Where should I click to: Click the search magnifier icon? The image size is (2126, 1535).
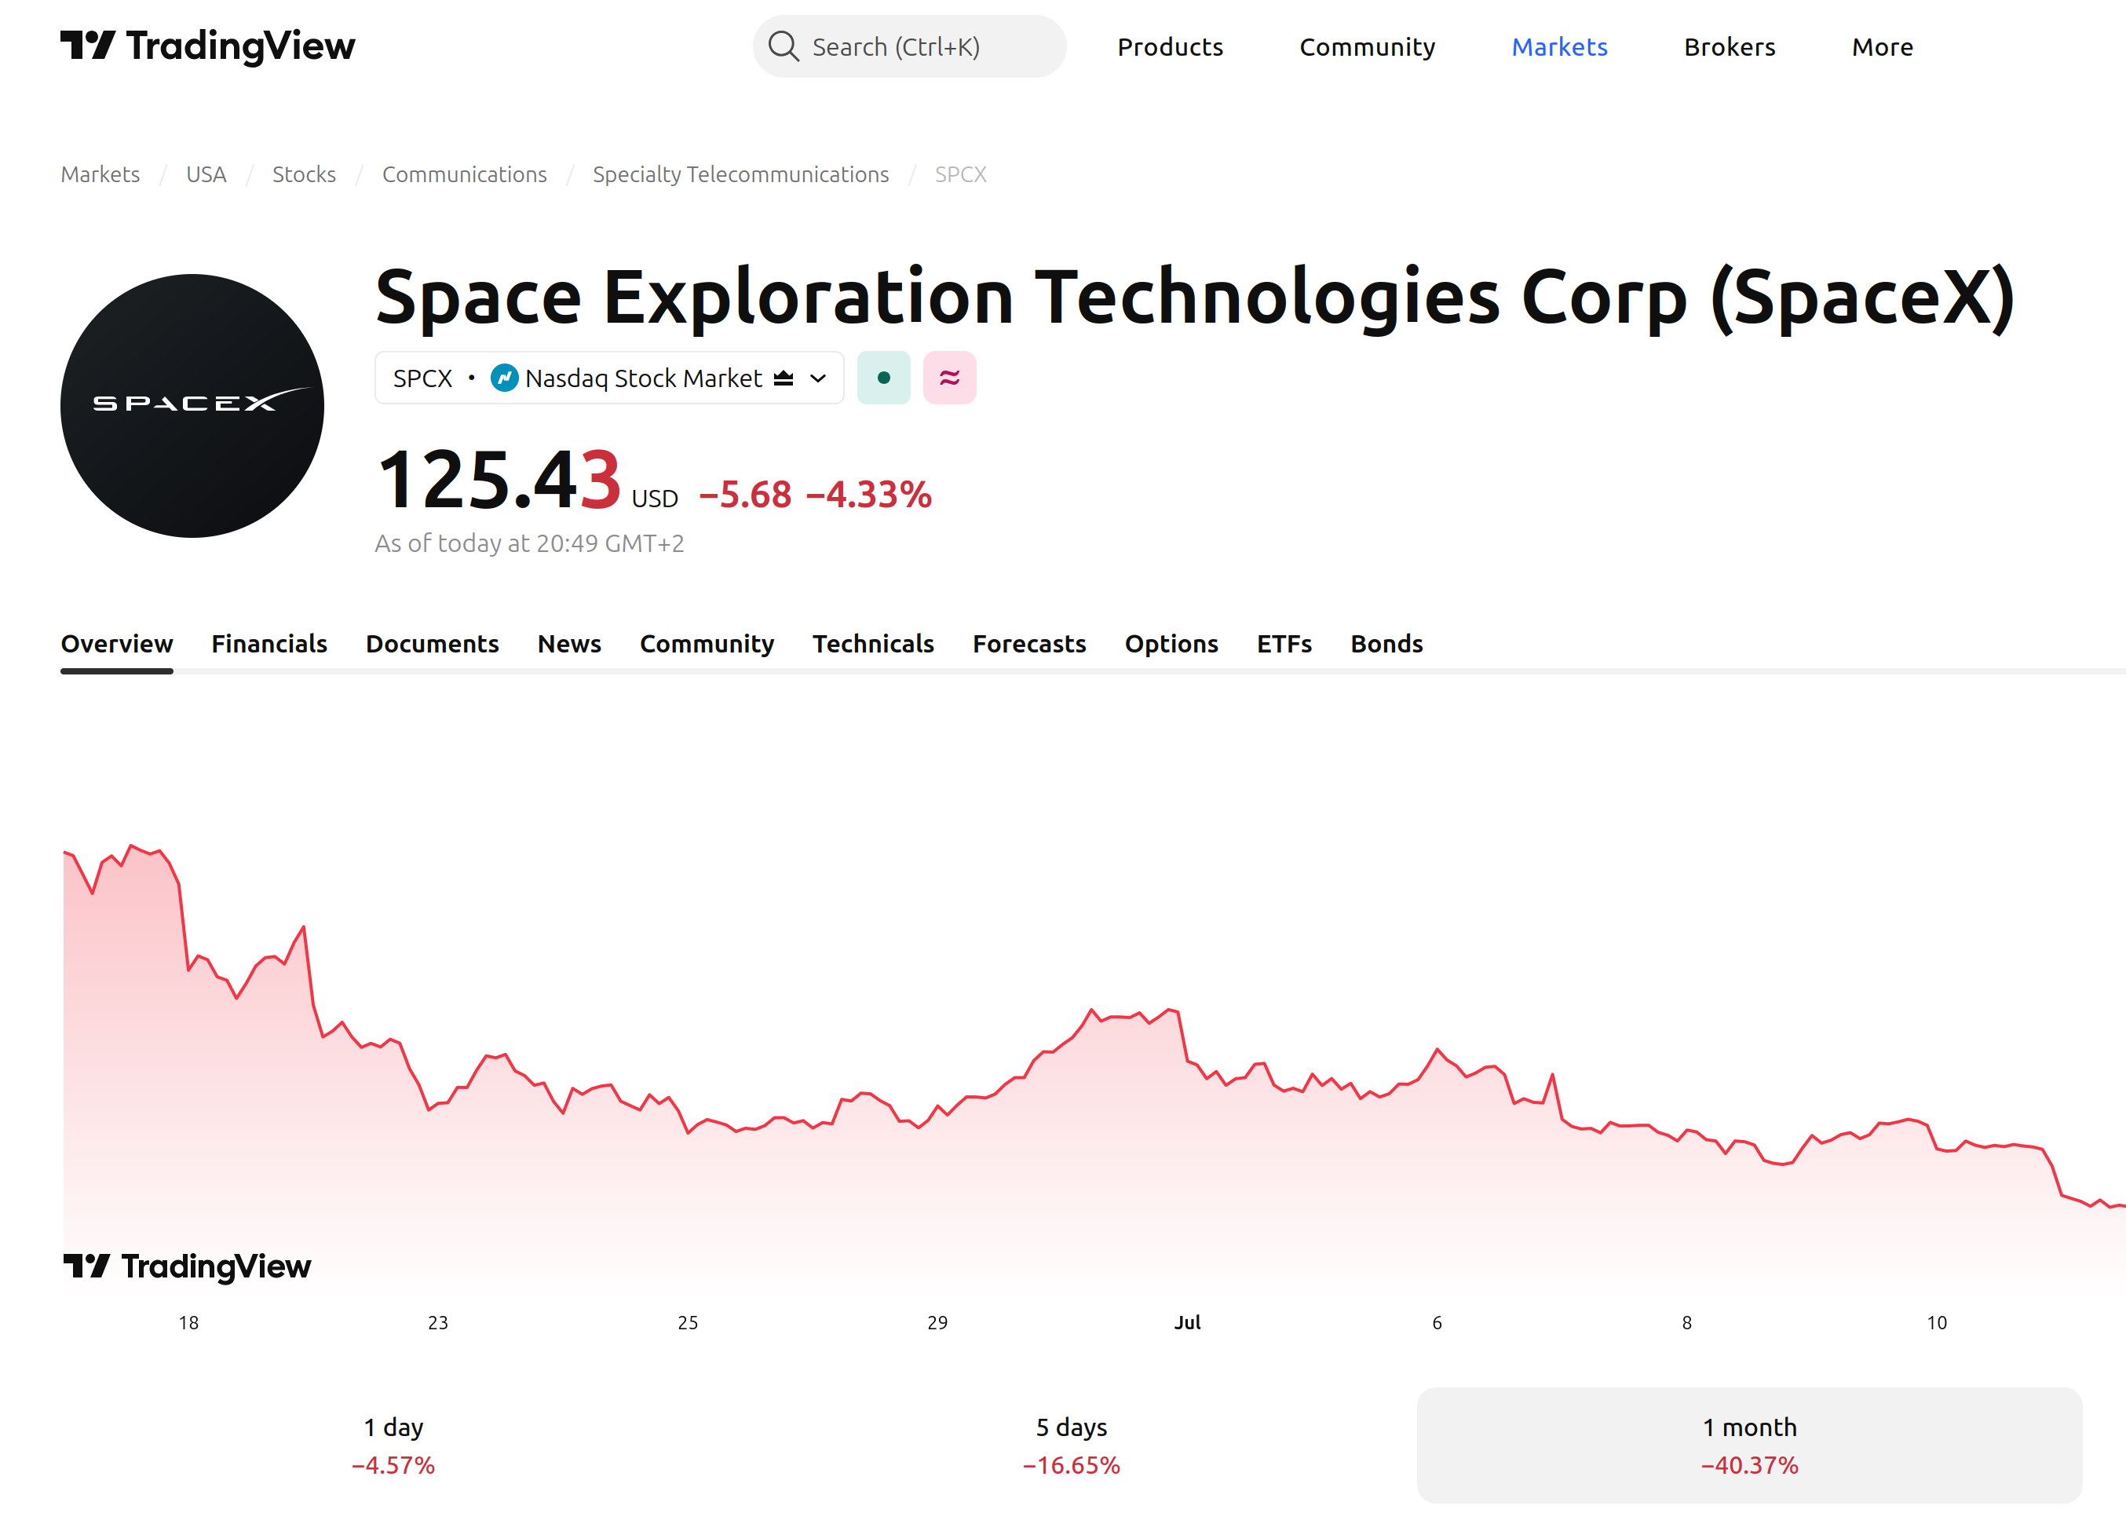click(784, 46)
